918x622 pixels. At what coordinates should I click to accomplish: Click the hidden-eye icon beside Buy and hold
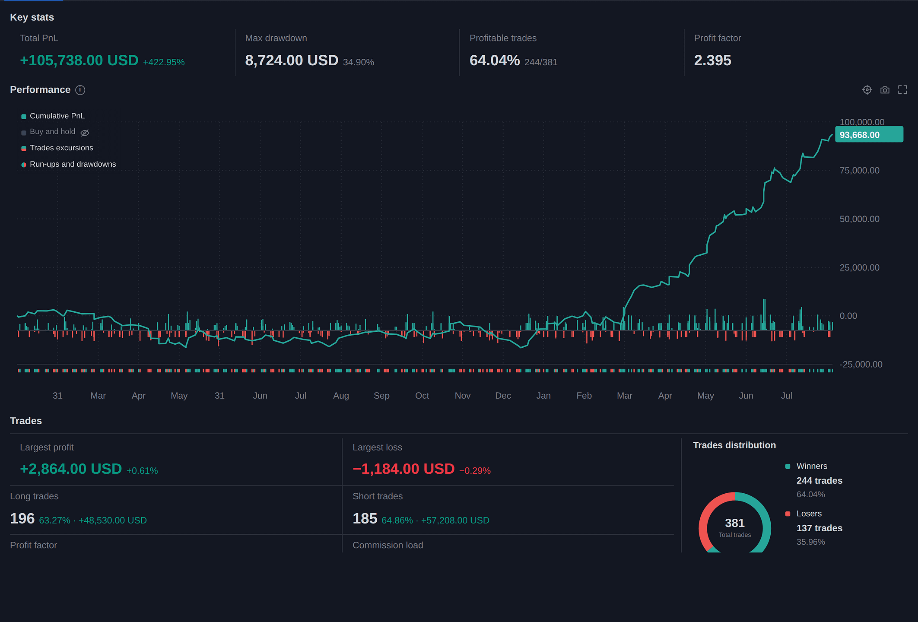click(85, 133)
